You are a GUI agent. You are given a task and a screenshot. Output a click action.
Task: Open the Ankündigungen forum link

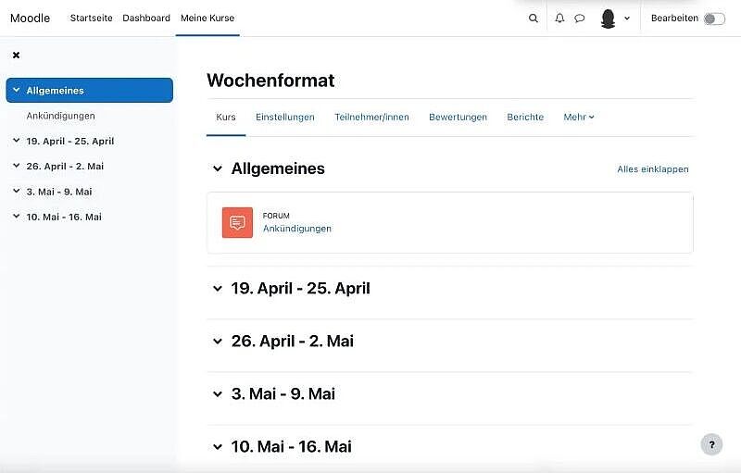297,229
